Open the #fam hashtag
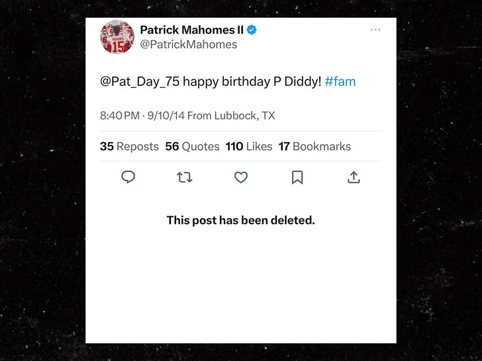The height and width of the screenshot is (361, 482). pos(340,82)
